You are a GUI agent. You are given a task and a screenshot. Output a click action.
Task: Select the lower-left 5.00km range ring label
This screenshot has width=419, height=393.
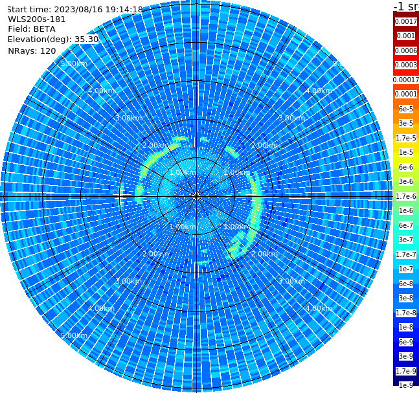coord(74,335)
